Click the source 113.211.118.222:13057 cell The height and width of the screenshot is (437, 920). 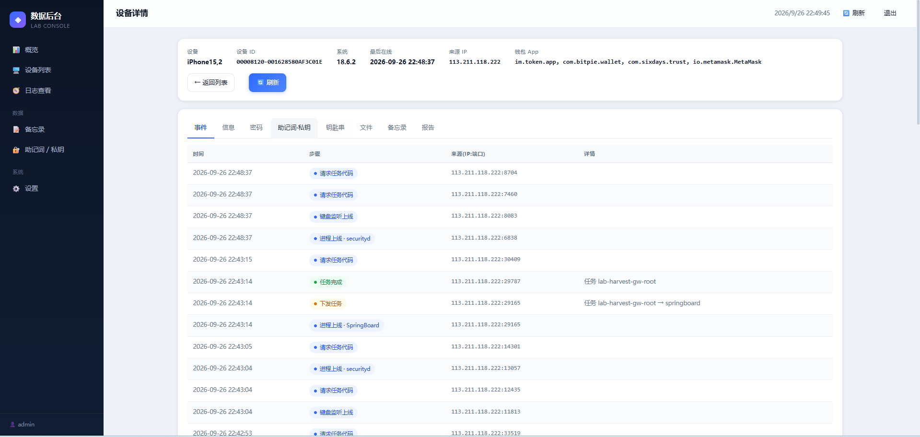486,368
